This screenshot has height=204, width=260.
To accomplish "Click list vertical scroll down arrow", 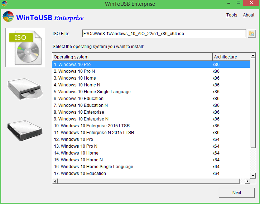I will point(253,176).
